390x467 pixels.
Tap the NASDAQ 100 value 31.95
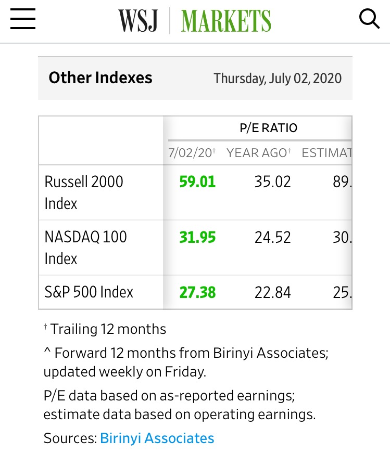(197, 237)
